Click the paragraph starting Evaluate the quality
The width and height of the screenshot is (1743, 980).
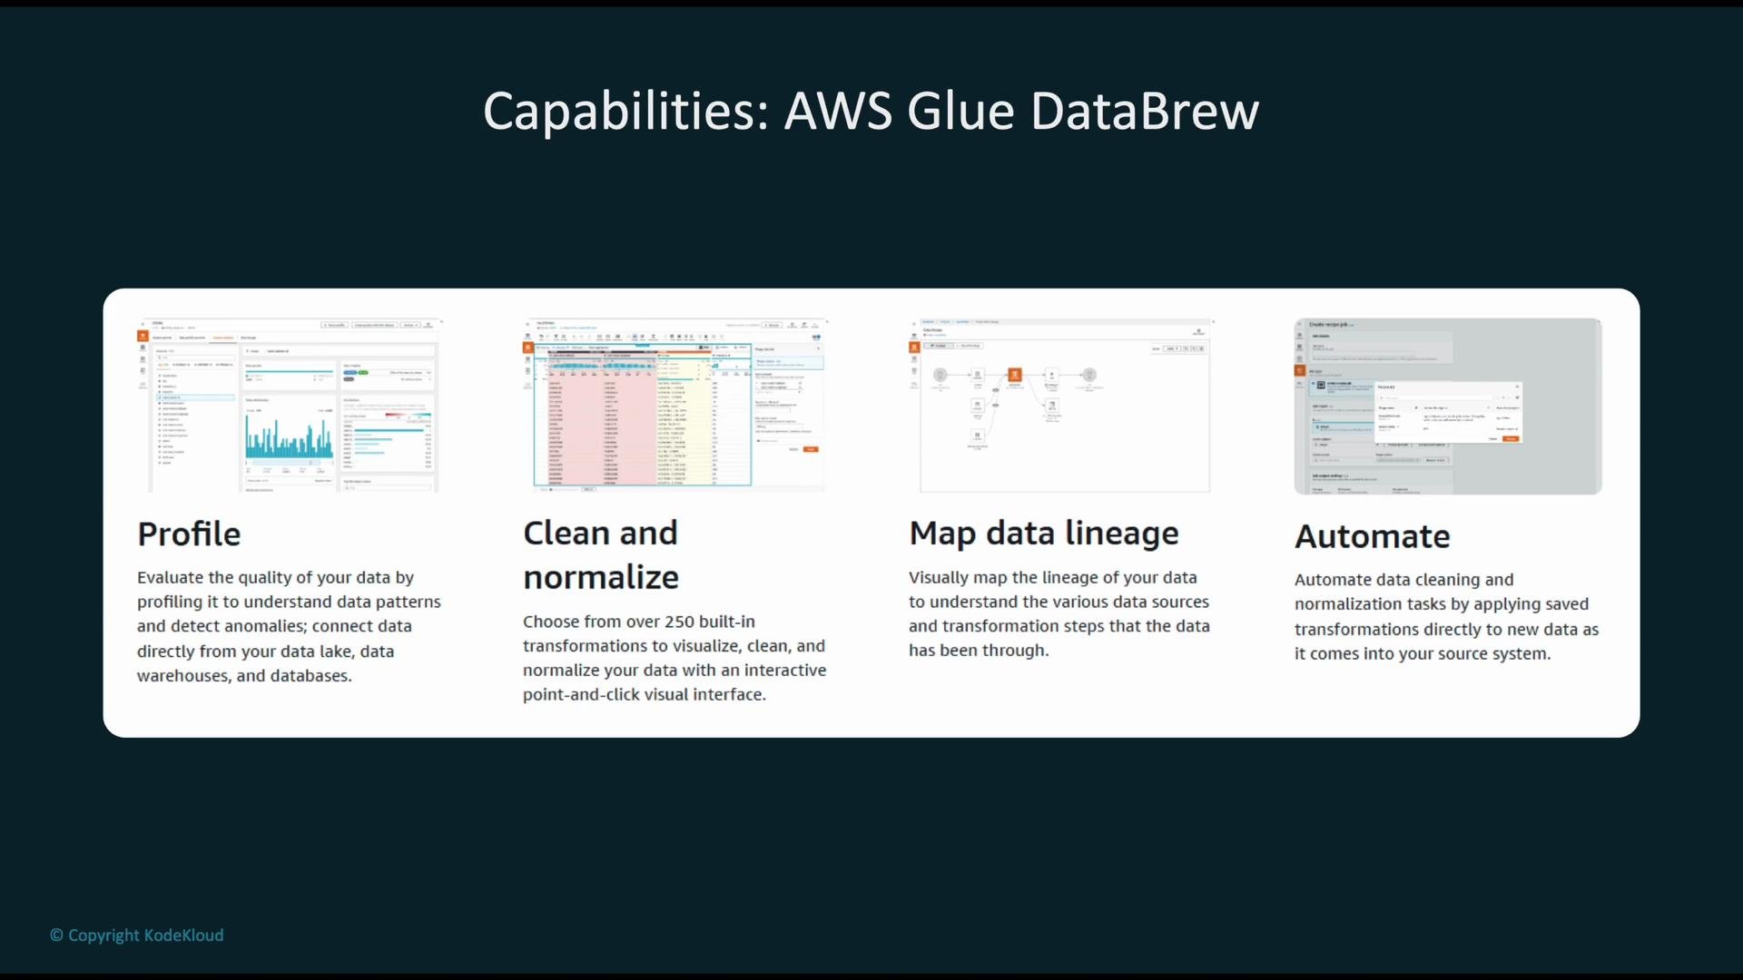tap(289, 626)
